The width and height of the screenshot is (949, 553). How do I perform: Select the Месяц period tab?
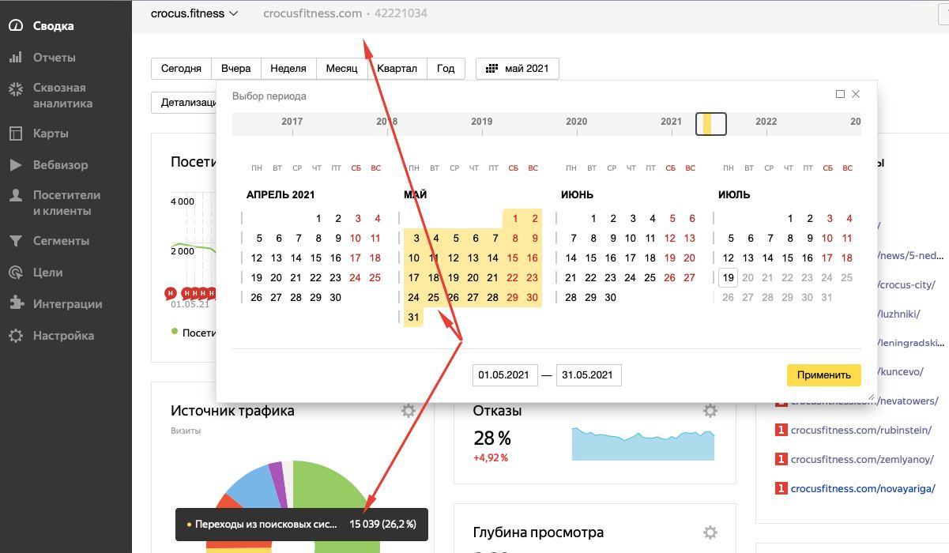coord(341,69)
